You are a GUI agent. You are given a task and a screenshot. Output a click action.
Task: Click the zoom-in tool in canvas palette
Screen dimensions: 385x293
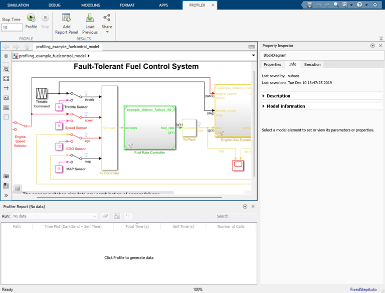coord(6,69)
